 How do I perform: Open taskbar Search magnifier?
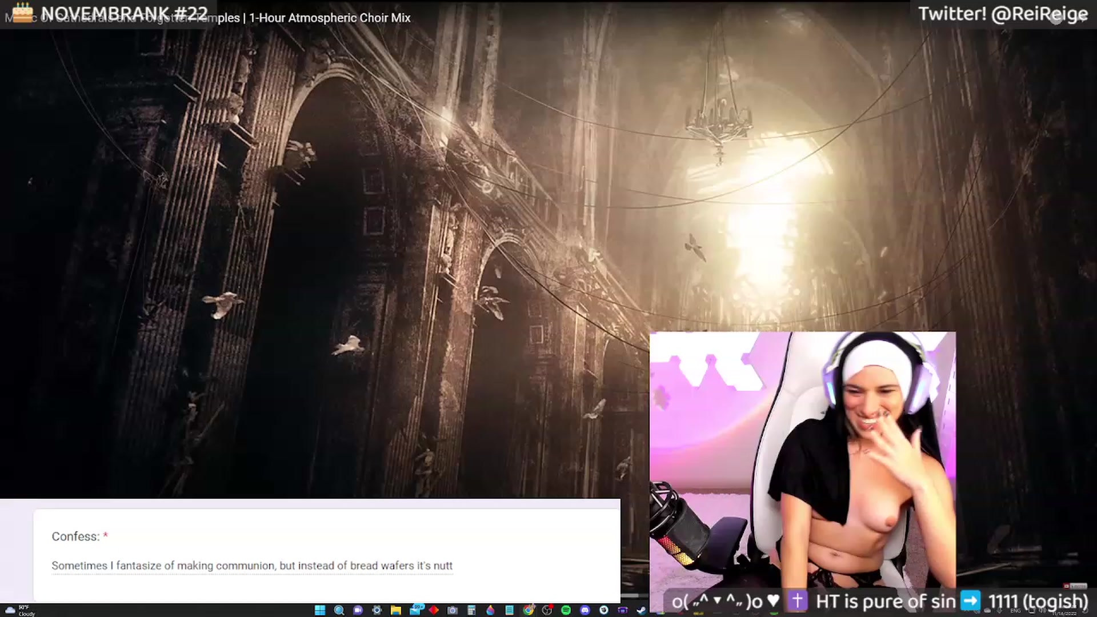point(339,610)
